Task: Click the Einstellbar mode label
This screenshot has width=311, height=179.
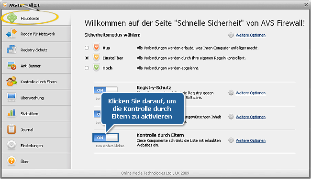Action: pos(112,58)
